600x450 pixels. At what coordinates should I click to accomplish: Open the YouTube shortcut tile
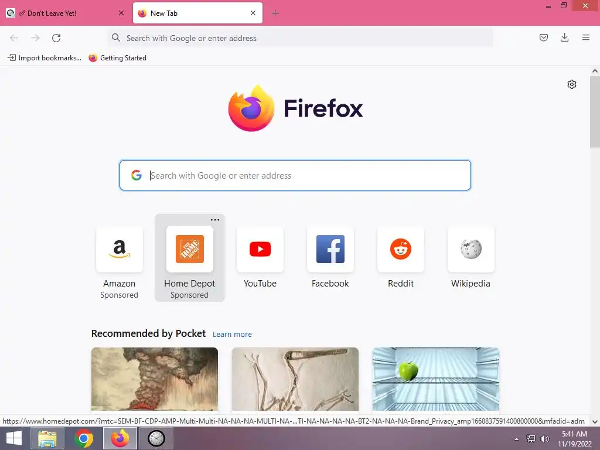pos(260,258)
